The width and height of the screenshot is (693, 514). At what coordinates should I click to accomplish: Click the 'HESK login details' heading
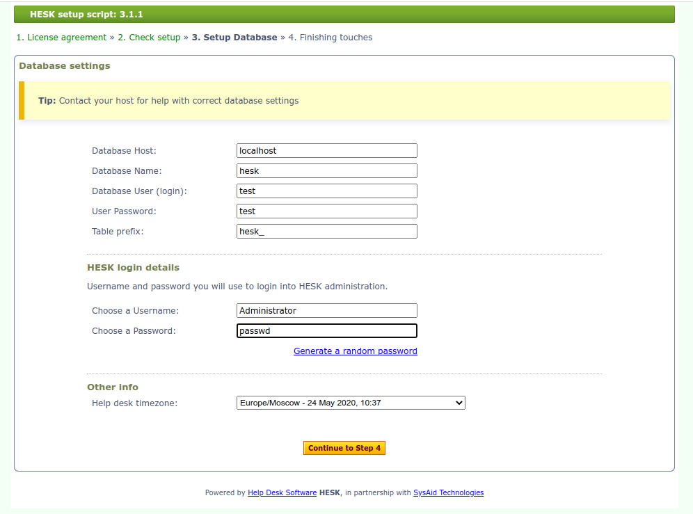coord(133,268)
